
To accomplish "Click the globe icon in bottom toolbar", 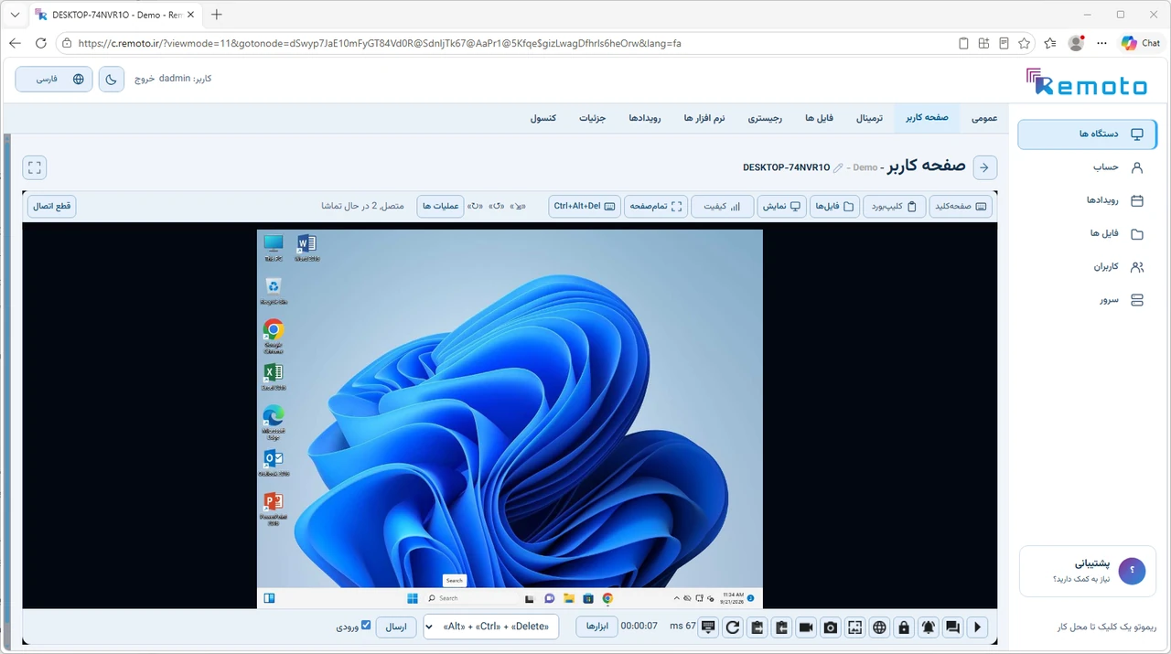I will (879, 627).
